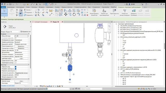Viewport: 166px width, 93px height.
Task: Click the Save icon in quick access toolbar
Action: pyautogui.click(x=10, y=4)
